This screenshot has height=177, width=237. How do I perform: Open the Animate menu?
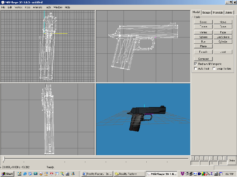[37, 7]
